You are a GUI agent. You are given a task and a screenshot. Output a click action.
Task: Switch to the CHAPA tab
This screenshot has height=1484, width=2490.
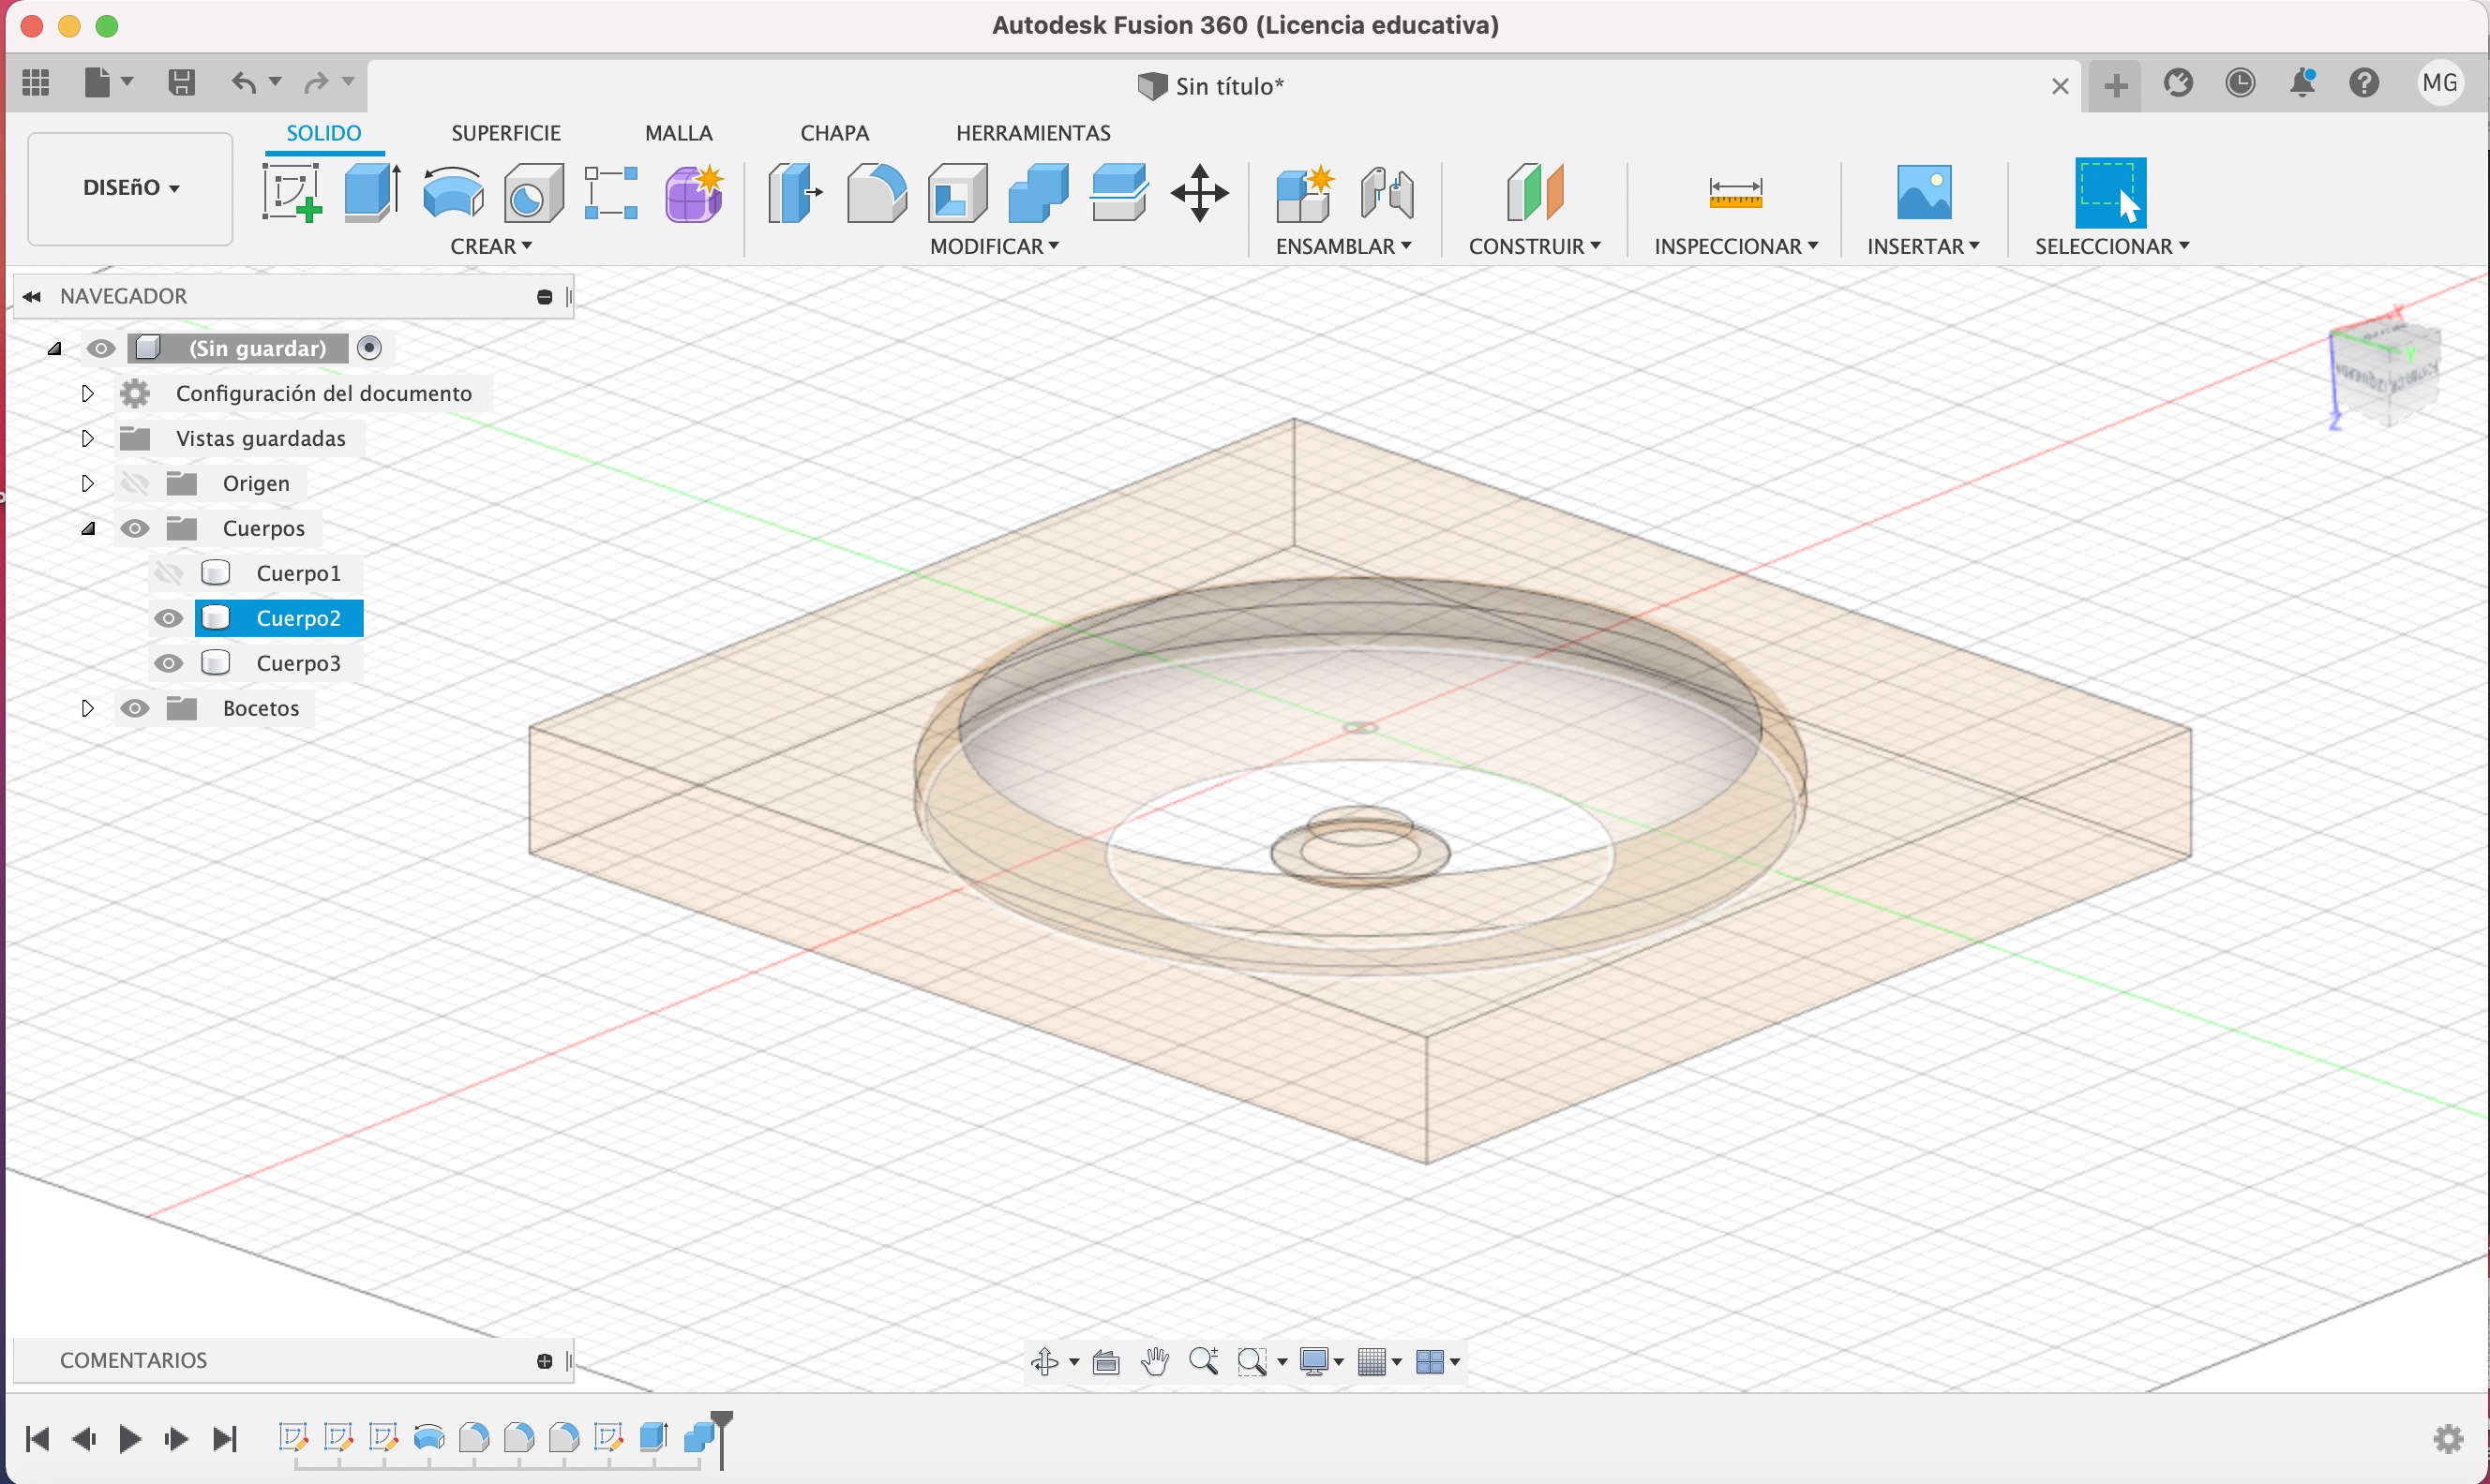tap(834, 133)
